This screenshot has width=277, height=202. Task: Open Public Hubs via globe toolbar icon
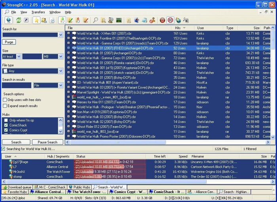8,20
